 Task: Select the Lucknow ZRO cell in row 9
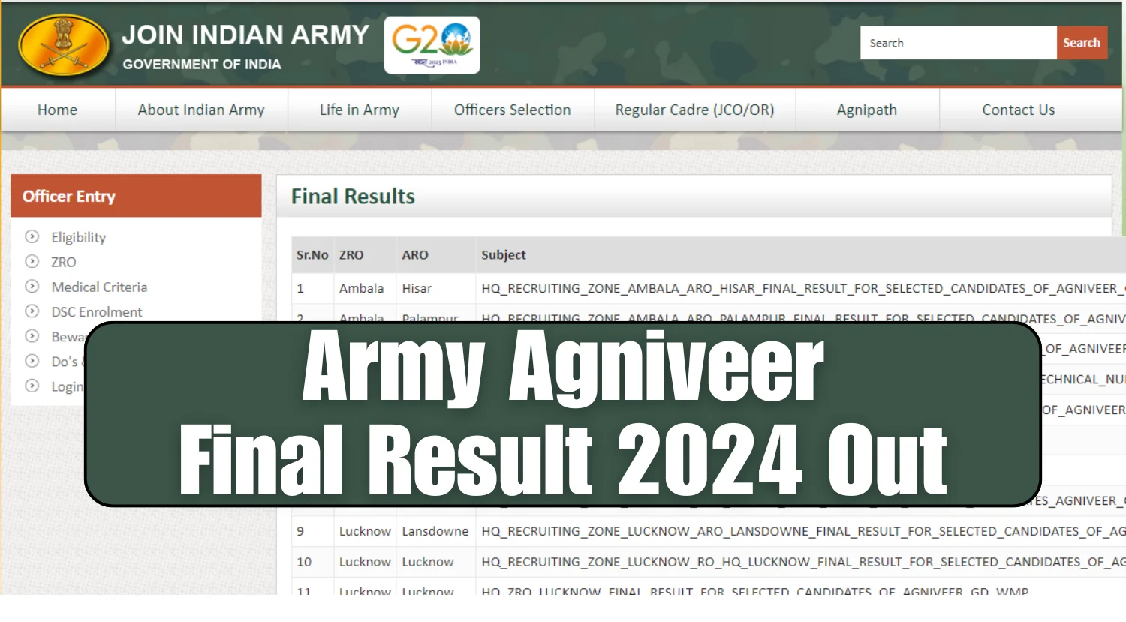365,531
